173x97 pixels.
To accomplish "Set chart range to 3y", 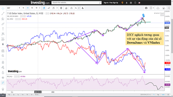I will click(x=14, y=94).
